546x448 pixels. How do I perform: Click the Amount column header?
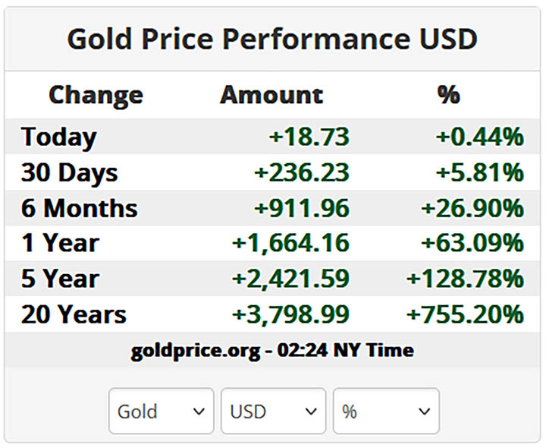pos(271,95)
